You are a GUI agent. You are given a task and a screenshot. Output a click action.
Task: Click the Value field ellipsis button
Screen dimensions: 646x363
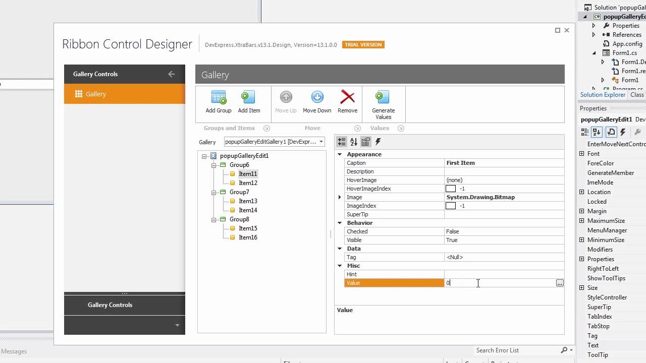pos(560,283)
